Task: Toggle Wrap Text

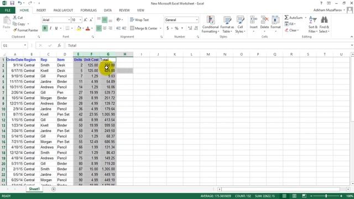Action: click(139, 20)
